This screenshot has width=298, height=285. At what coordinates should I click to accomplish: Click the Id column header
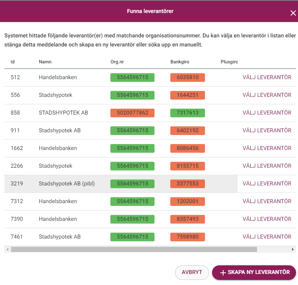click(13, 62)
